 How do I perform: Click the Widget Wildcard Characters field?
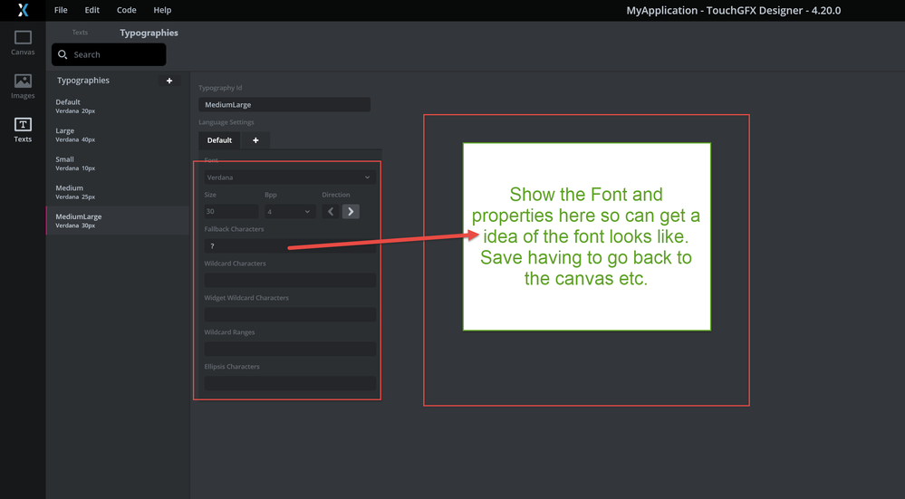[x=290, y=314]
